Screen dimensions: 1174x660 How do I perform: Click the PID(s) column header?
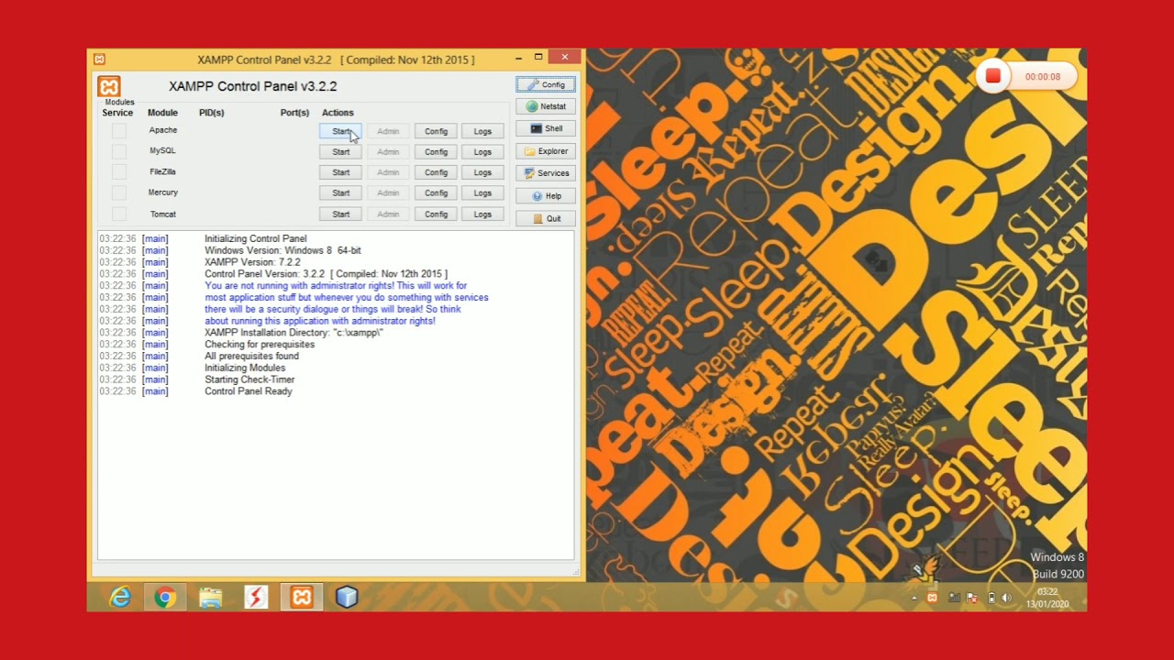(x=212, y=113)
